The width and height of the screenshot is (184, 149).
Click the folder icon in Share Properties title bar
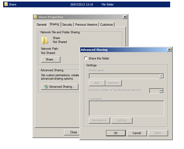pos(35,17)
